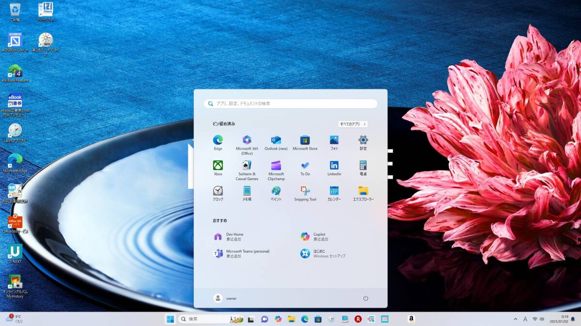
Task: Select the LAVIEアプリナビ desktop shortcut
Action: pyautogui.click(x=15, y=133)
